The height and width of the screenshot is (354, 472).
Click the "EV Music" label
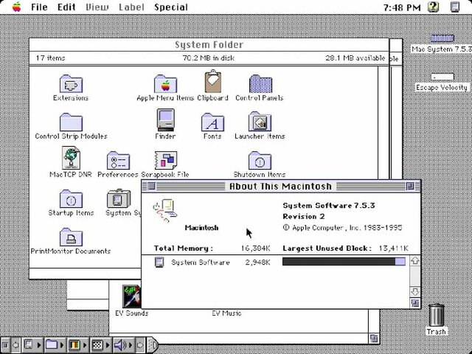[226, 313]
